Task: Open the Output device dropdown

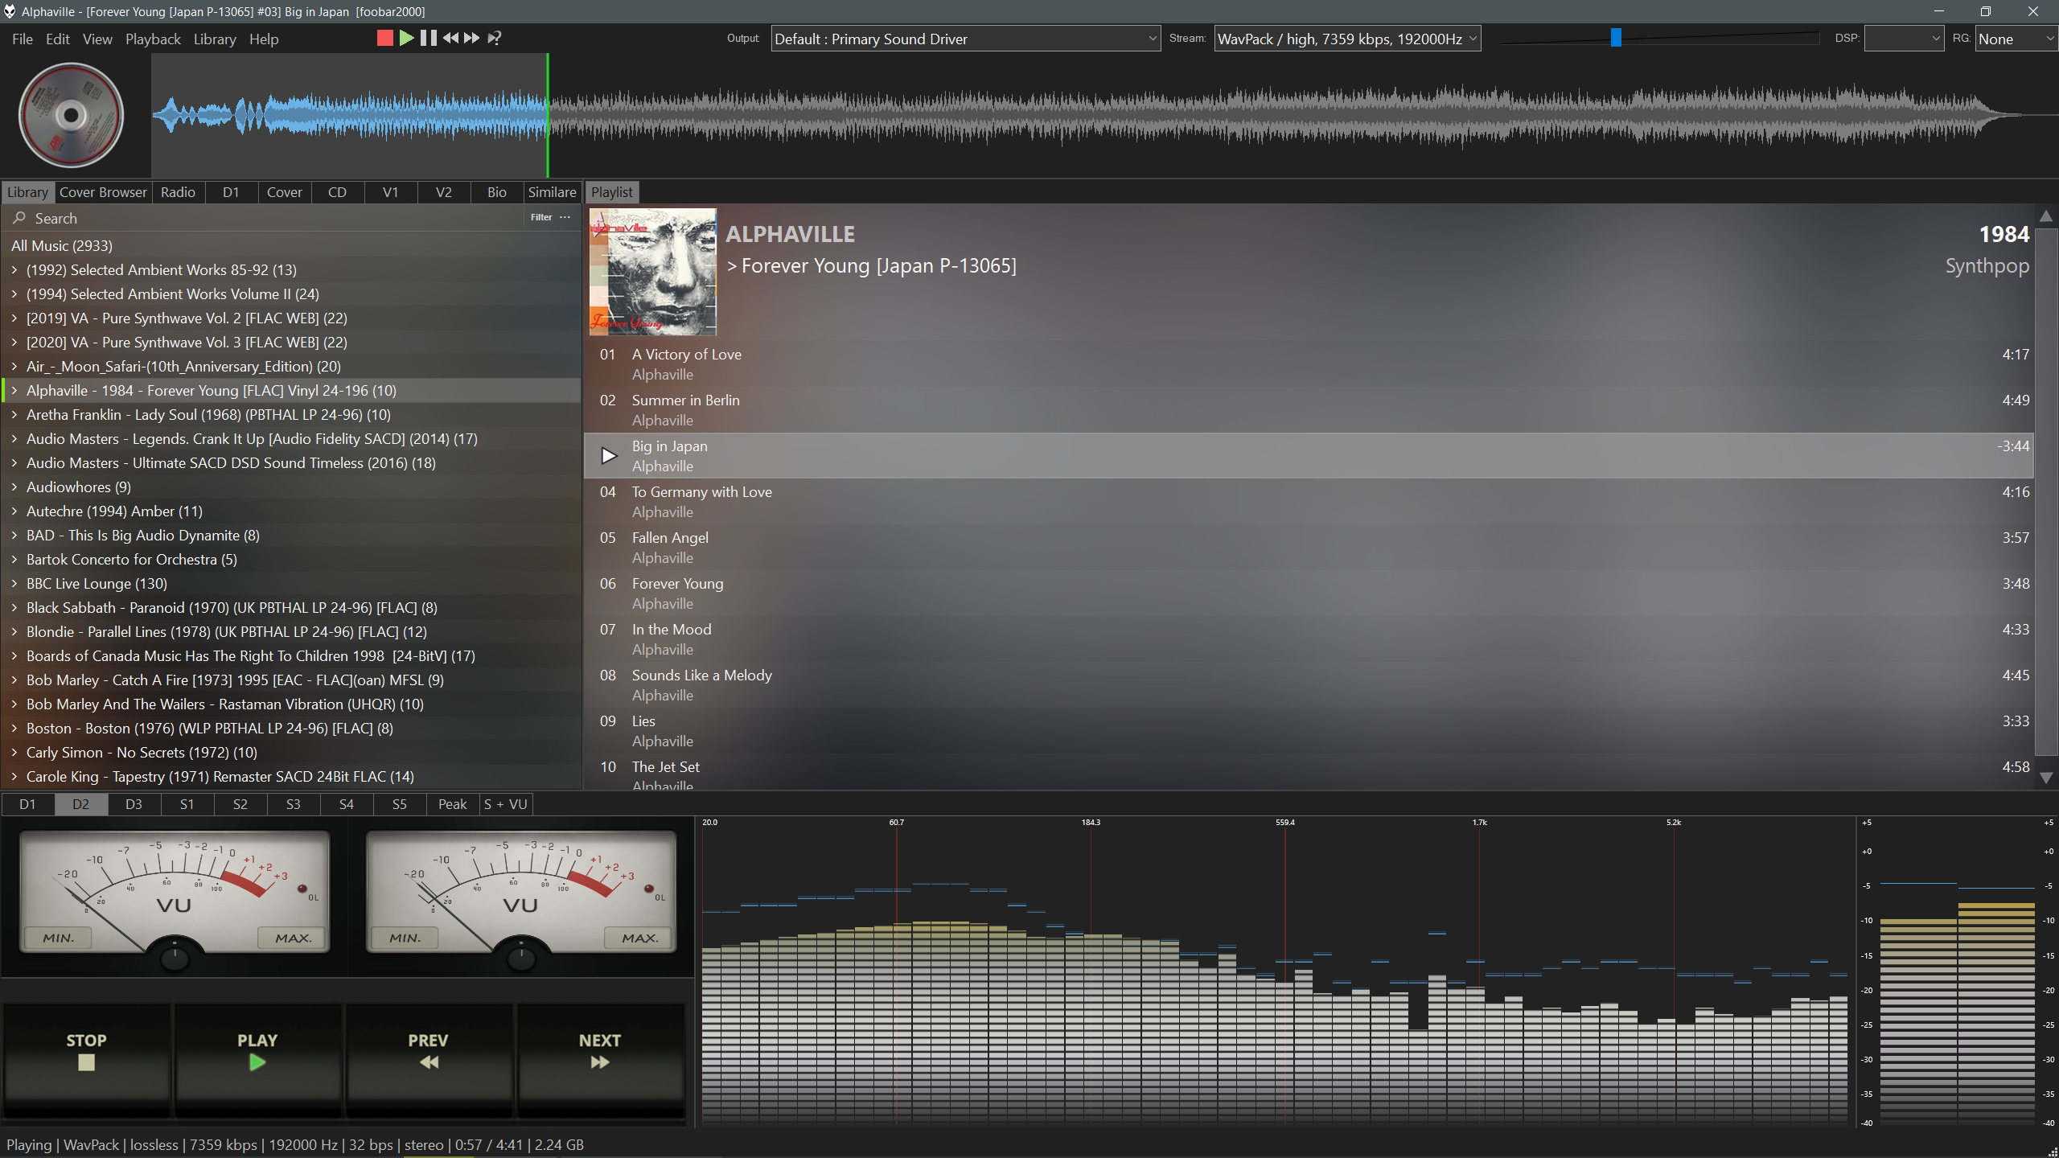Action: (x=965, y=39)
